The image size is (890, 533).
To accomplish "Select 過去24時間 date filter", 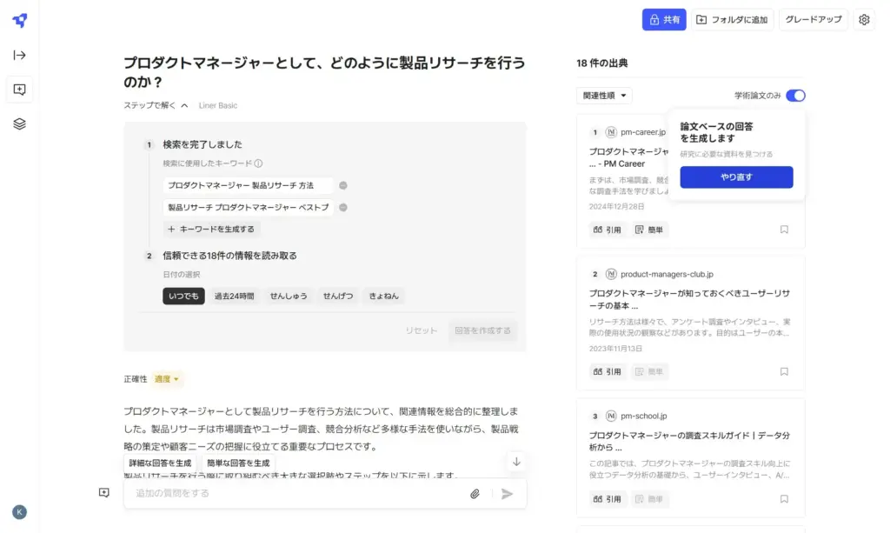I will 234,296.
